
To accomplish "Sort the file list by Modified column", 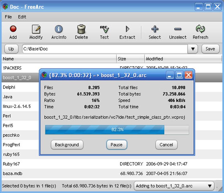I will (183, 59).
